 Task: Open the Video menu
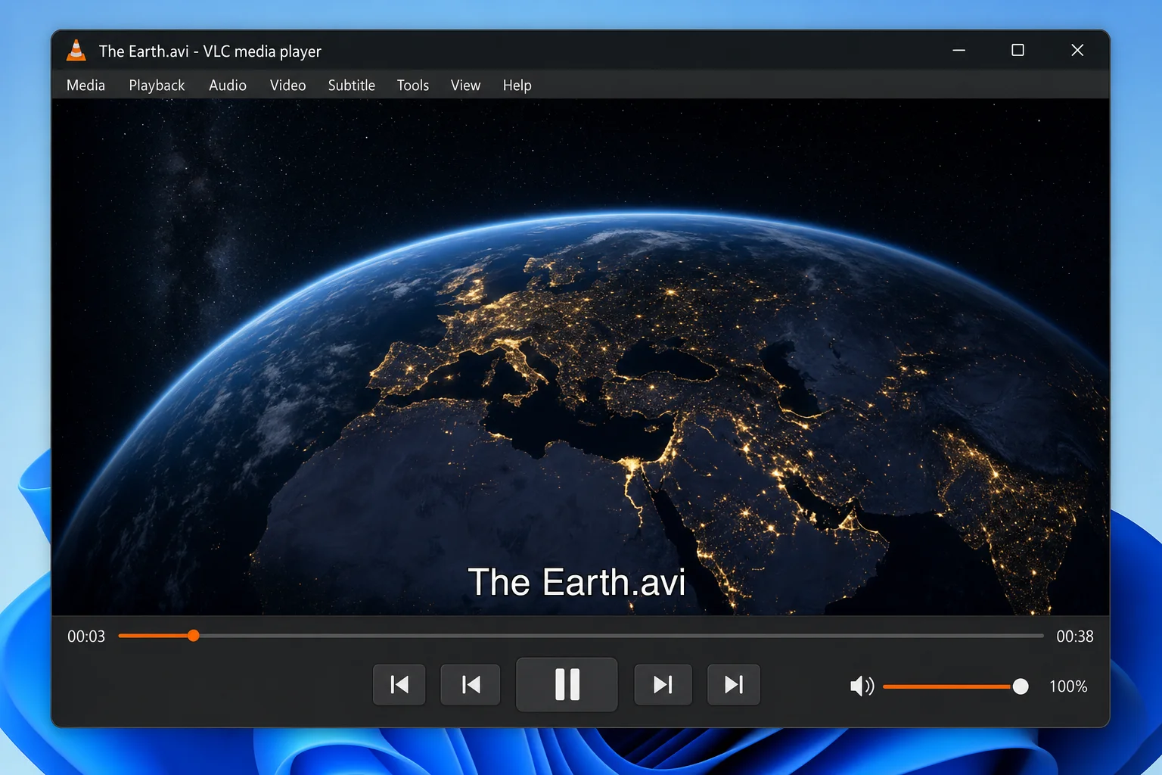pos(287,86)
